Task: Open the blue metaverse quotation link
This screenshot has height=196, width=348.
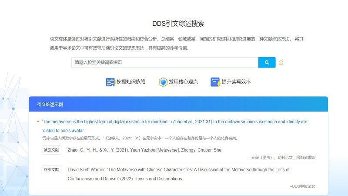Action: [x=174, y=126]
